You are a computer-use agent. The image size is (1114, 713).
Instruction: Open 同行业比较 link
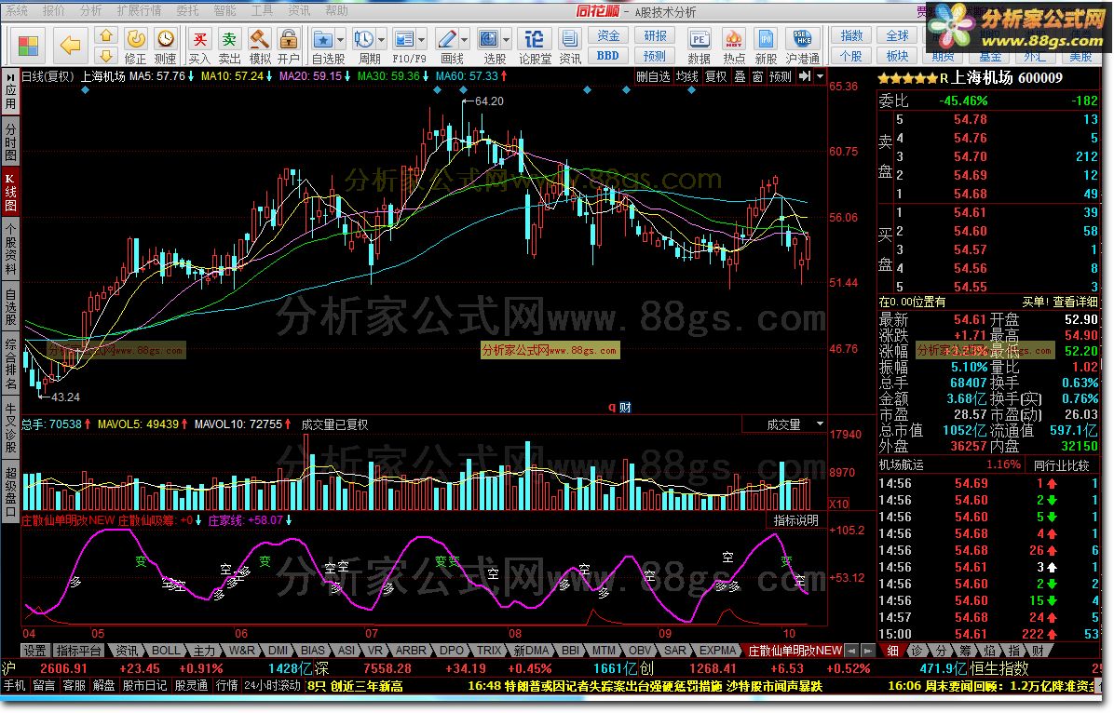coord(1062,465)
